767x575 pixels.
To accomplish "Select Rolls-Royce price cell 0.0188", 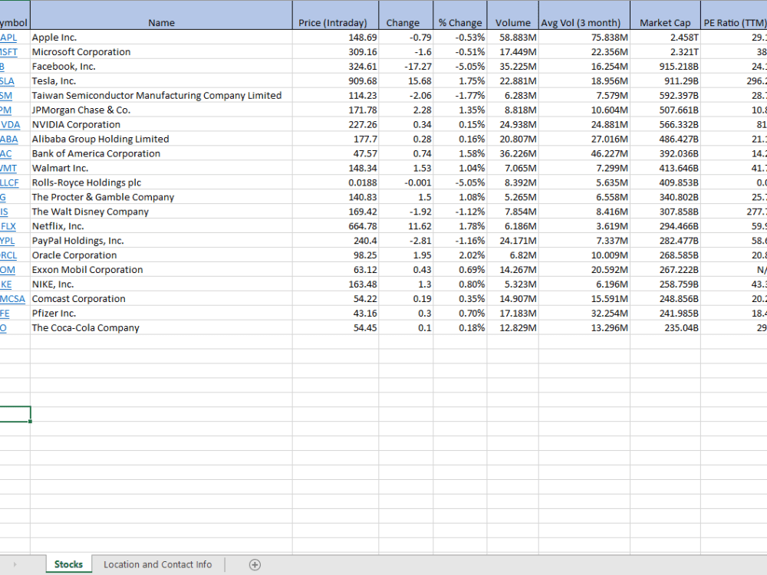I will tap(336, 182).
